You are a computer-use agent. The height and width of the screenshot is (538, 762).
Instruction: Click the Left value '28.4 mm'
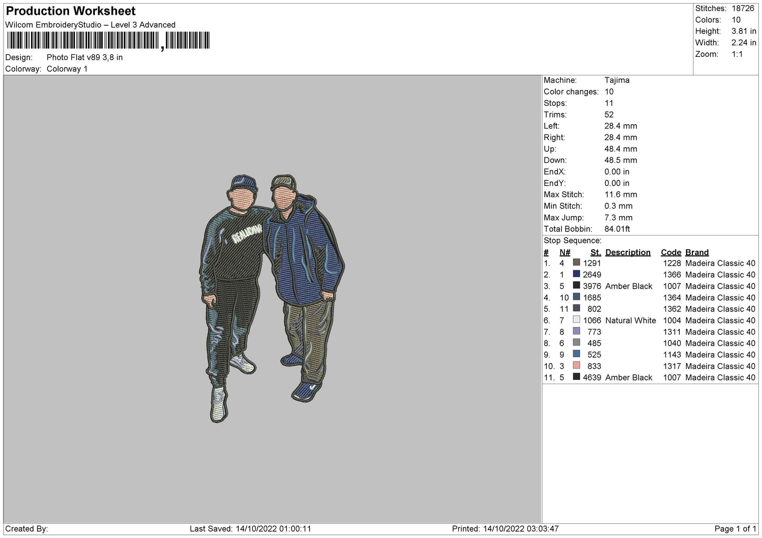pos(621,126)
